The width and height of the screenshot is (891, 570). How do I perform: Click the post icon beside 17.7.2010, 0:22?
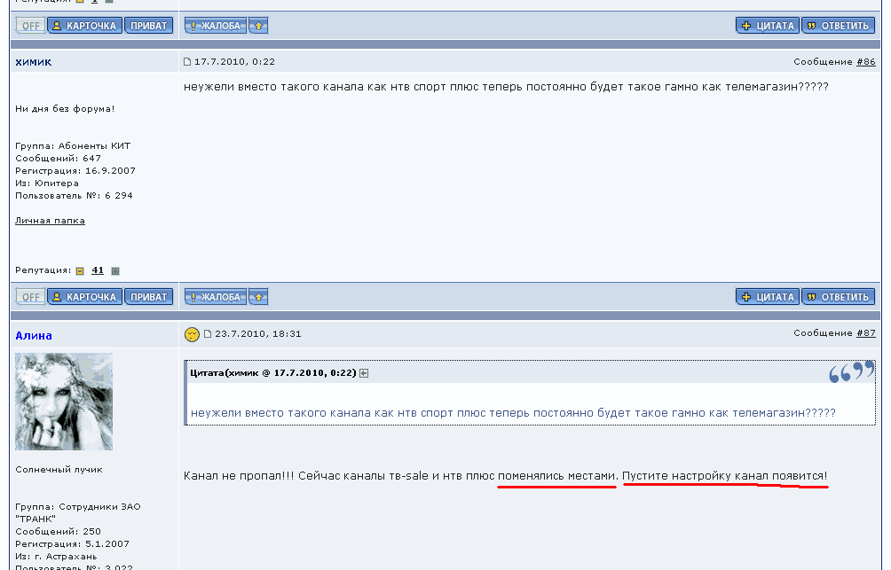click(x=187, y=61)
